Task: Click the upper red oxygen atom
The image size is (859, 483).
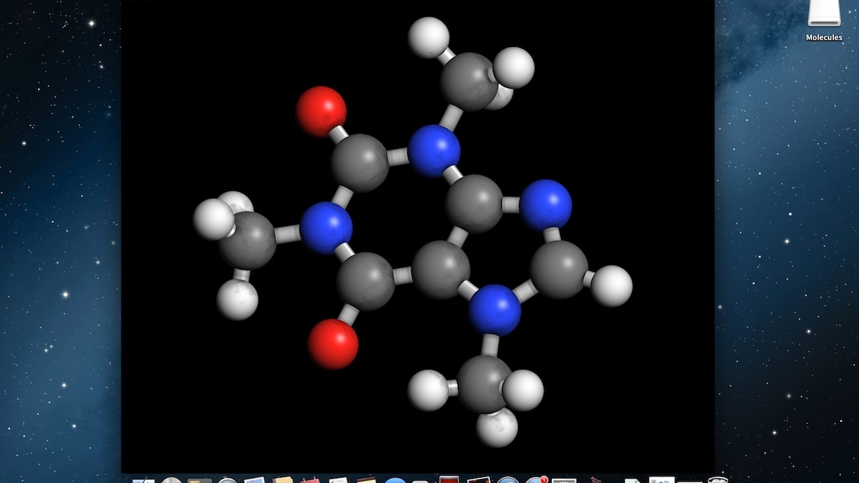Action: pyautogui.click(x=321, y=111)
